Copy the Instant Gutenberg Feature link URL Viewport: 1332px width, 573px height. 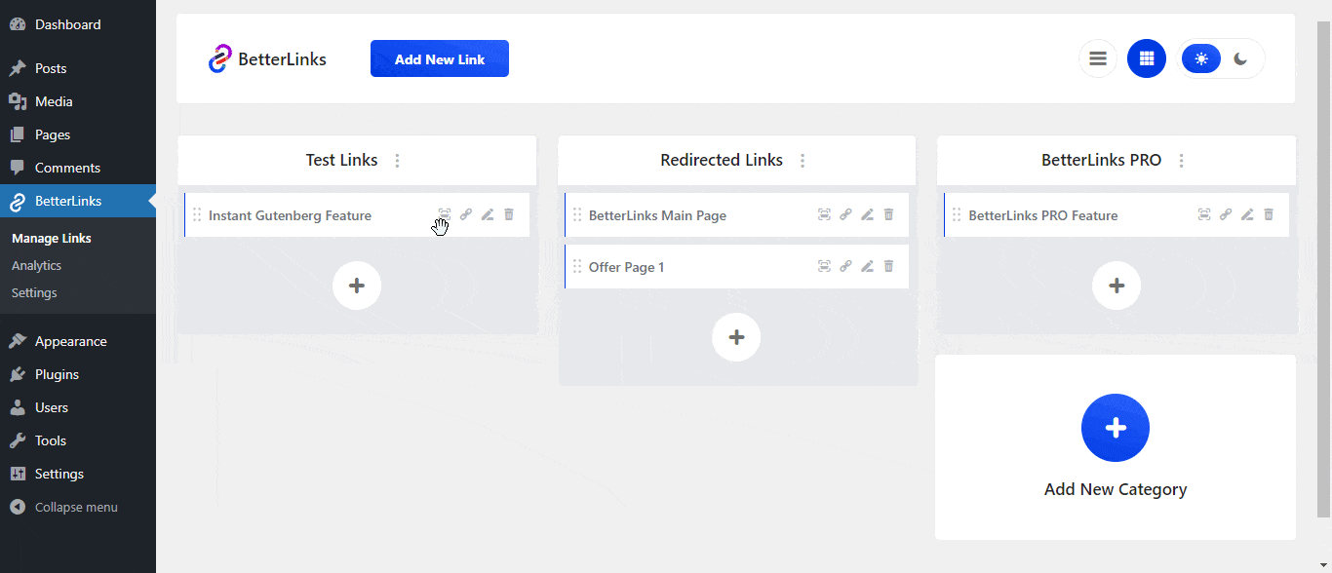click(466, 214)
